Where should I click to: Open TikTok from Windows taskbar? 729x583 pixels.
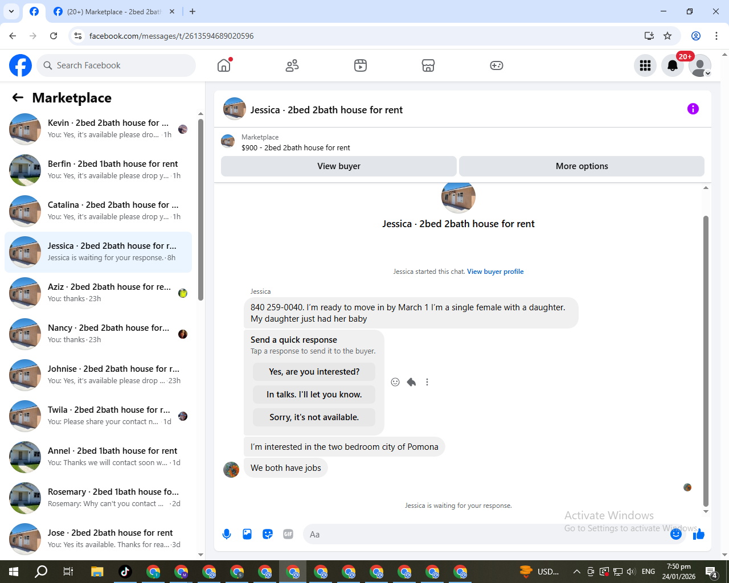tap(125, 572)
